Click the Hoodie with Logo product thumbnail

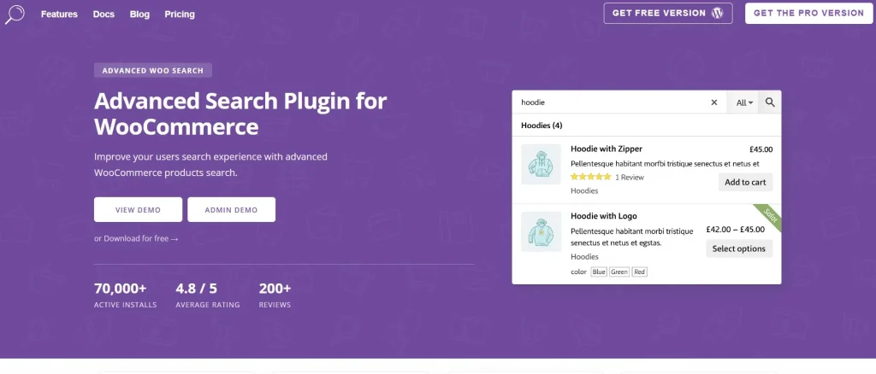541,231
